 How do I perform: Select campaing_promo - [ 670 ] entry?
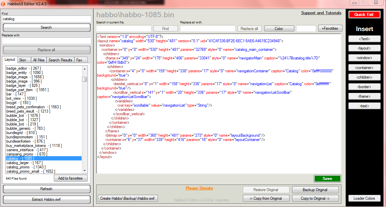click(x=27, y=155)
